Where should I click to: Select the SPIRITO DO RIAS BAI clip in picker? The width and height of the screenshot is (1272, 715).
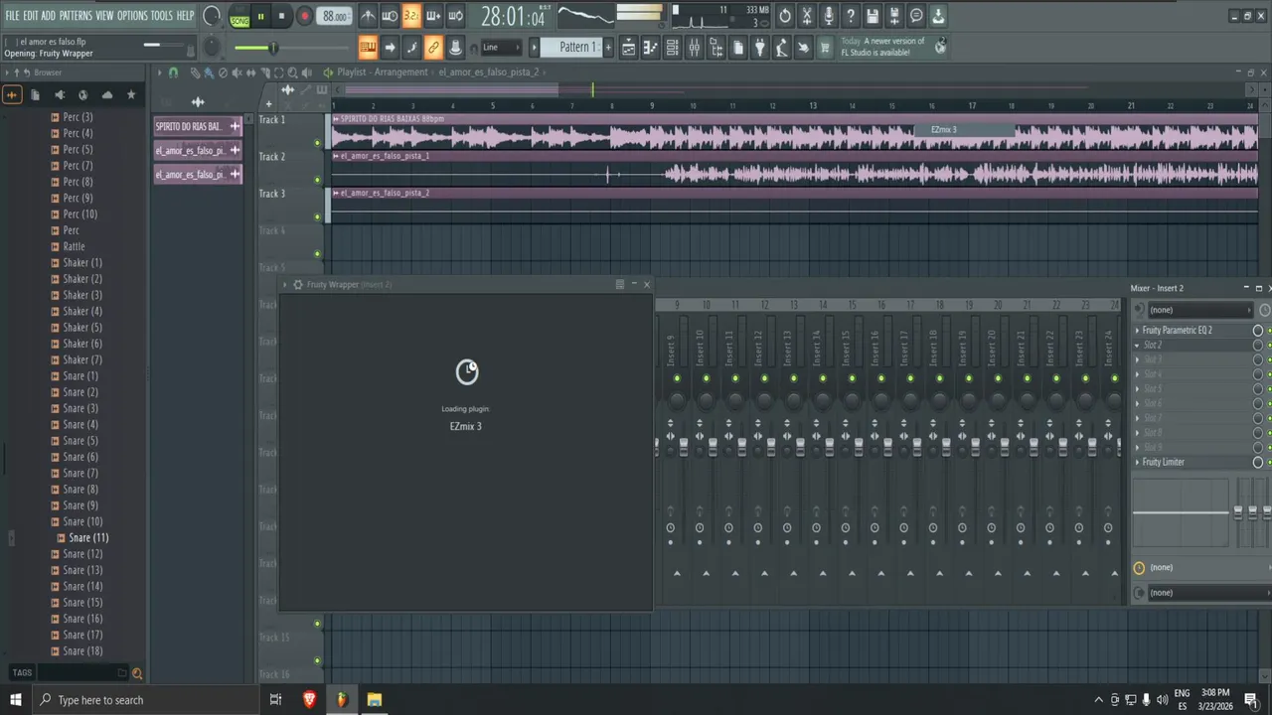click(198, 126)
